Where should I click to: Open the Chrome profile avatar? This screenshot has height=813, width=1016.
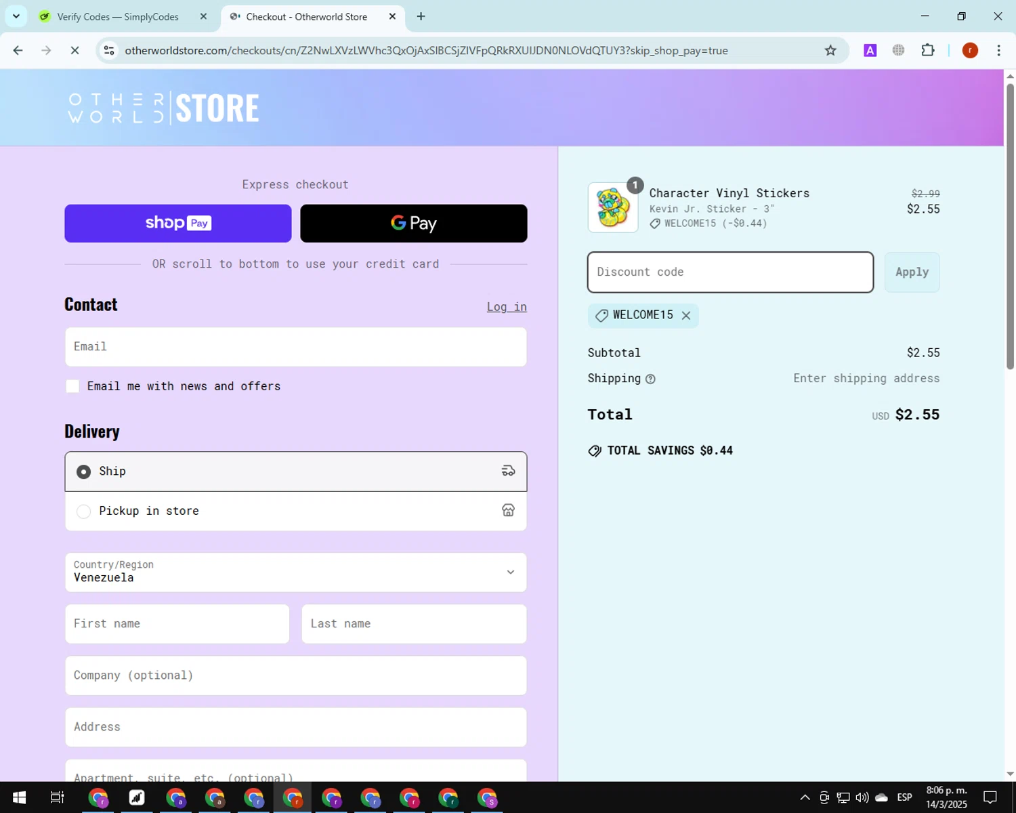(x=970, y=50)
